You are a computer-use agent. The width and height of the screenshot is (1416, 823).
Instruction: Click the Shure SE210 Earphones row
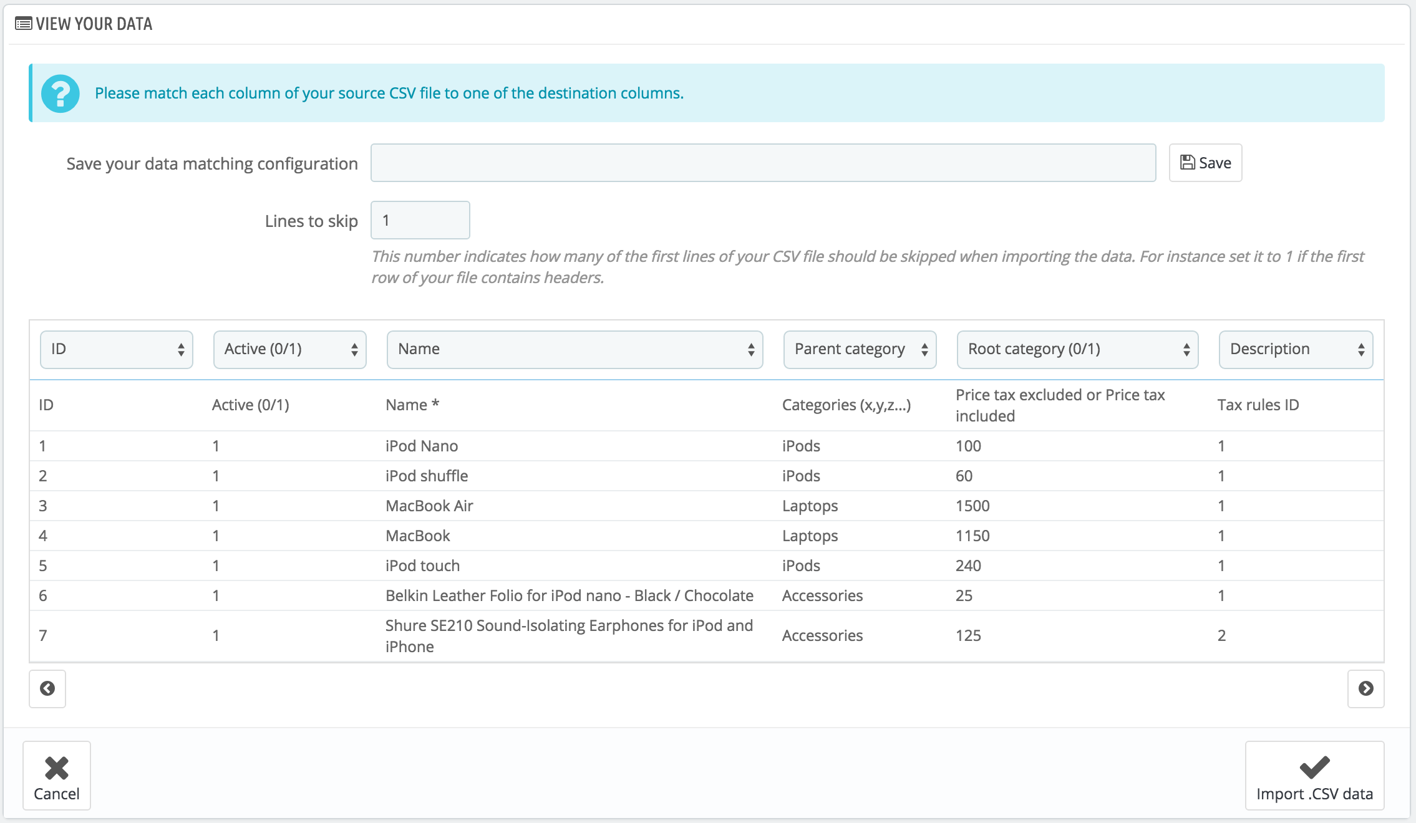569,635
